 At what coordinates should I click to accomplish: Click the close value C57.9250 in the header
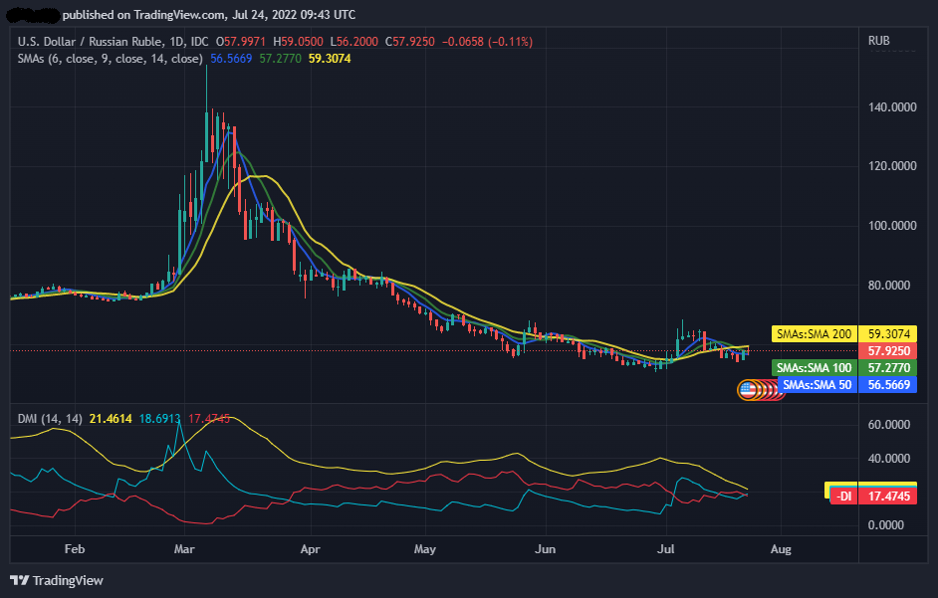click(x=410, y=41)
